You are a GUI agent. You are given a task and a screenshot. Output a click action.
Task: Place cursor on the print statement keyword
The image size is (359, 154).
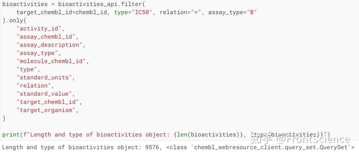10,135
